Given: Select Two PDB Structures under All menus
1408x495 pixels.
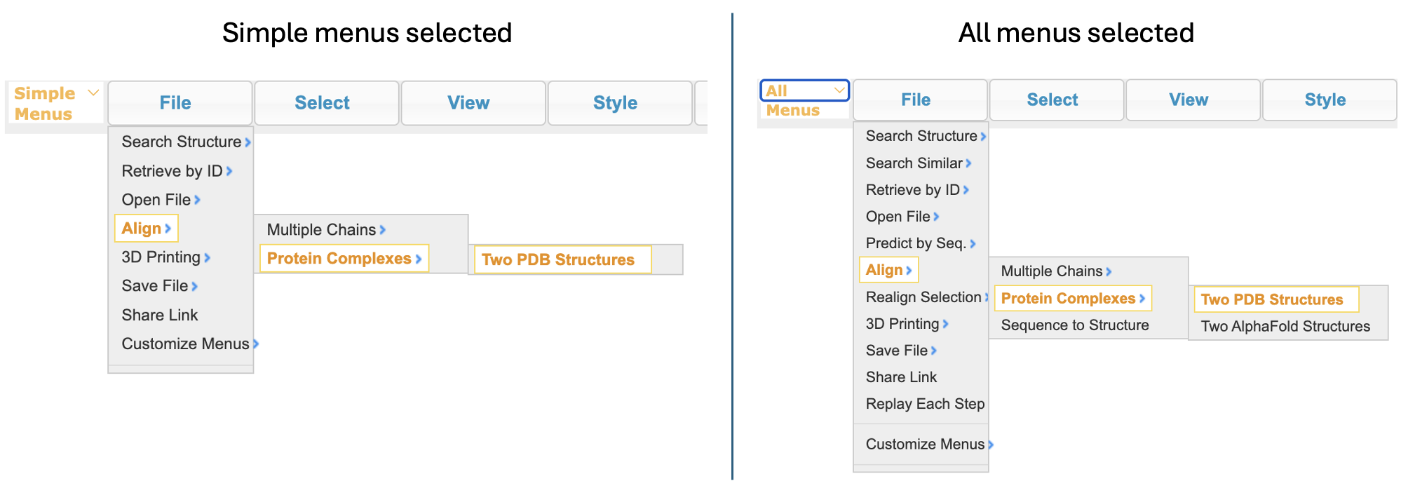Looking at the screenshot, I should 1271,299.
